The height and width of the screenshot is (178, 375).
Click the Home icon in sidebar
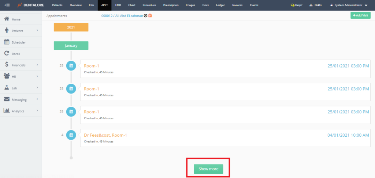pyautogui.click(x=7, y=19)
